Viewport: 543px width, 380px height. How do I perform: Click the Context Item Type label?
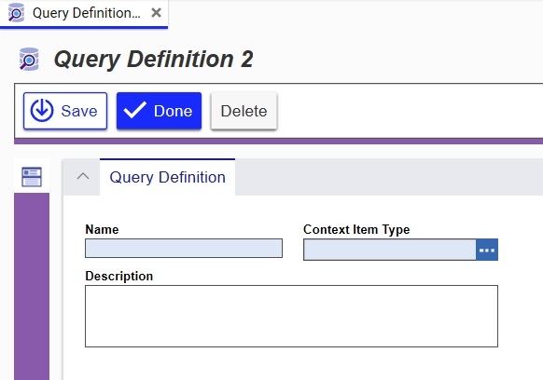(356, 230)
